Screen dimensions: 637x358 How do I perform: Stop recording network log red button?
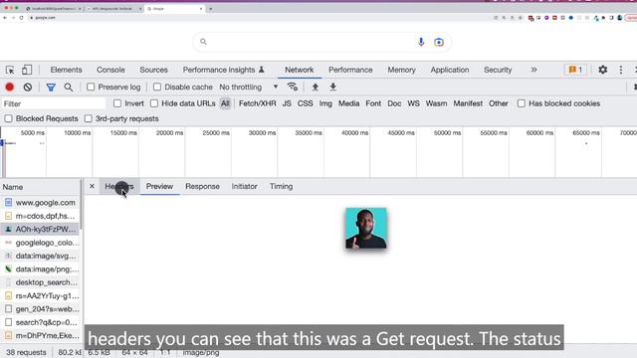(x=10, y=87)
